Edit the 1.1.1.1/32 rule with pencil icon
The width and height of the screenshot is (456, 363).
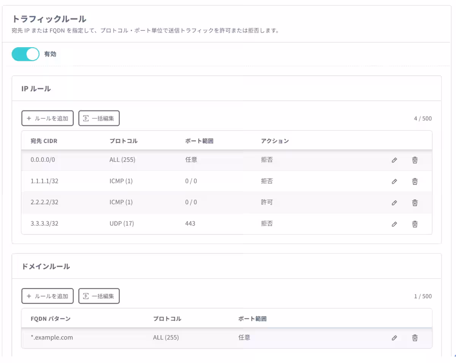(x=394, y=181)
